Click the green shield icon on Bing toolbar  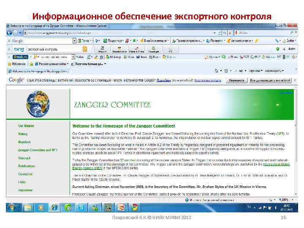click(278, 49)
